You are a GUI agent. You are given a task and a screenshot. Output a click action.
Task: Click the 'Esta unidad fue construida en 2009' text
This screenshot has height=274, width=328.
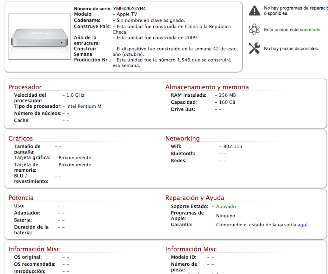pos(157,38)
